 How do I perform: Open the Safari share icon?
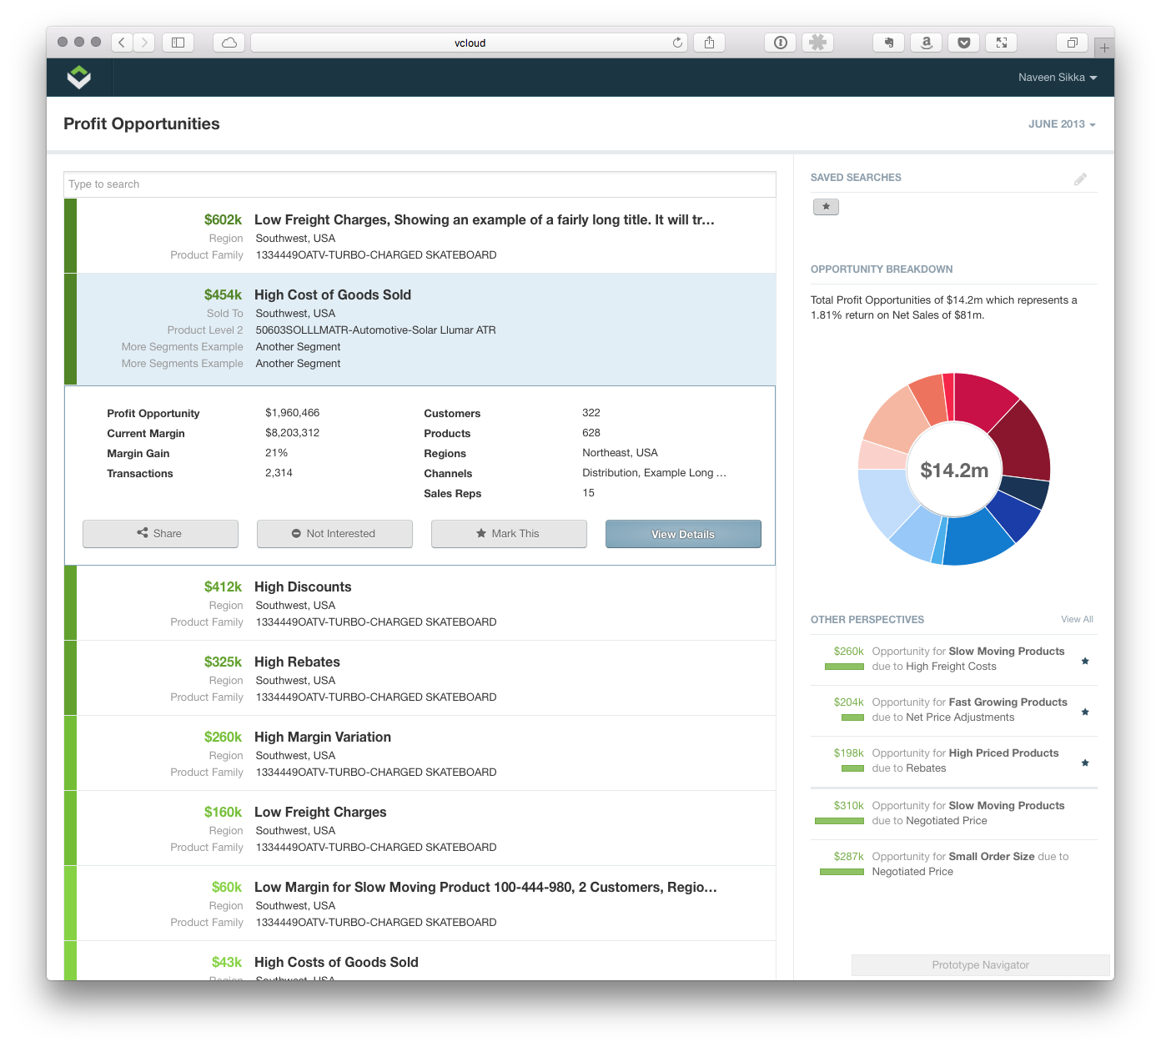pos(709,43)
